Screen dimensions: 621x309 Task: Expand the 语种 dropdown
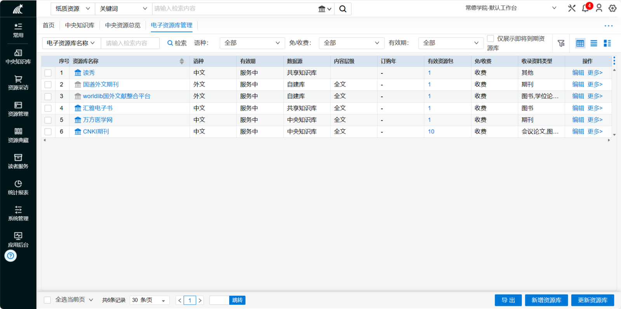tap(252, 43)
